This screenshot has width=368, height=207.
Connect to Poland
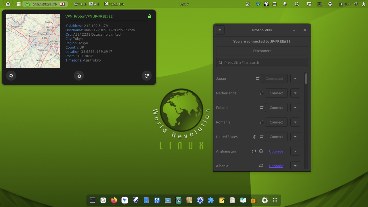click(276, 108)
